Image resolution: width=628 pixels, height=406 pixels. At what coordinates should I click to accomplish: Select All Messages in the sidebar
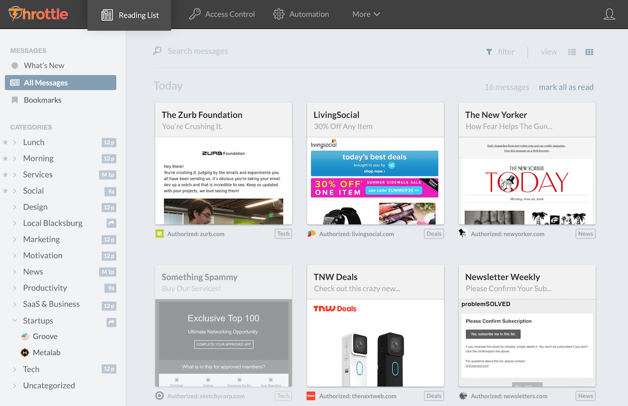click(x=61, y=83)
